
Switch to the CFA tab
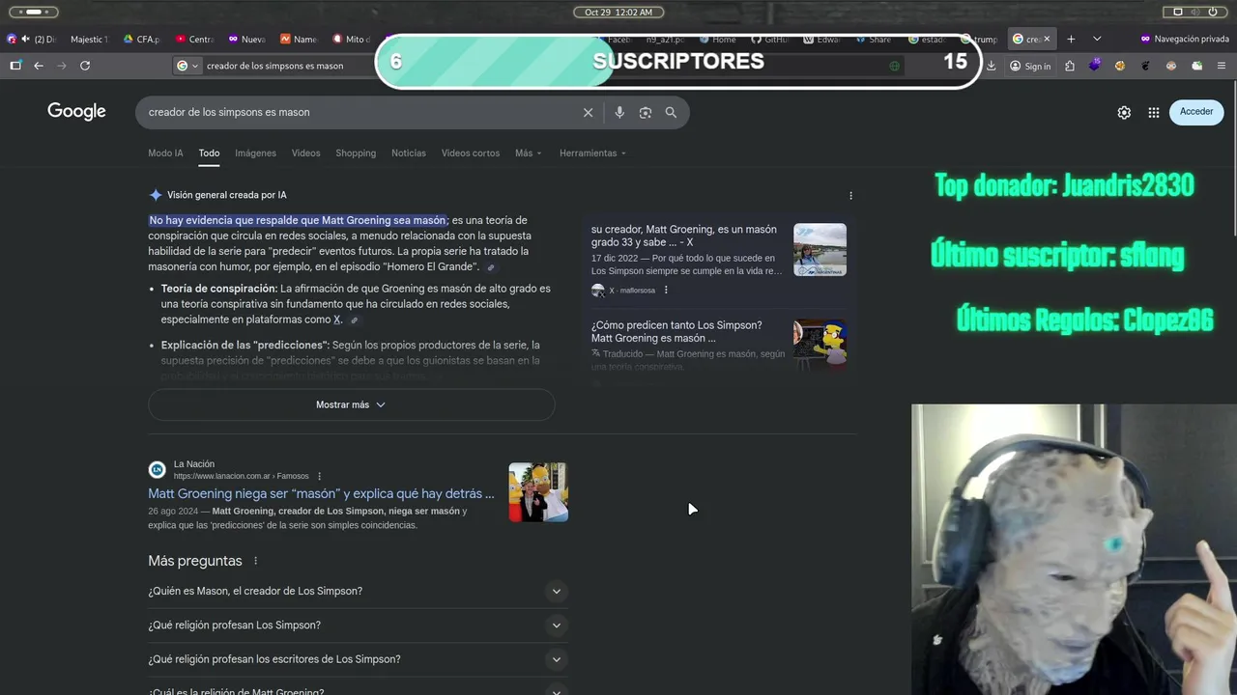click(141, 40)
